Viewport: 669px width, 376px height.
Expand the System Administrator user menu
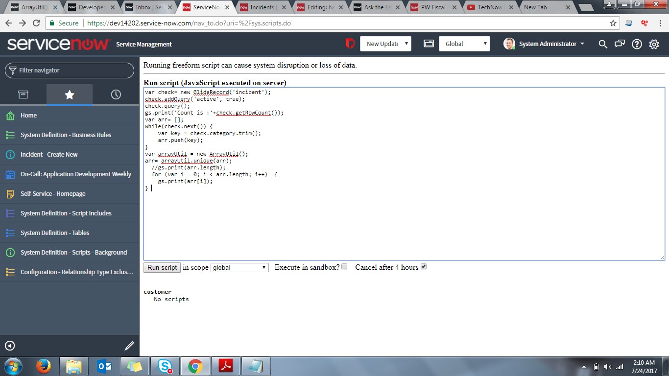tap(551, 44)
